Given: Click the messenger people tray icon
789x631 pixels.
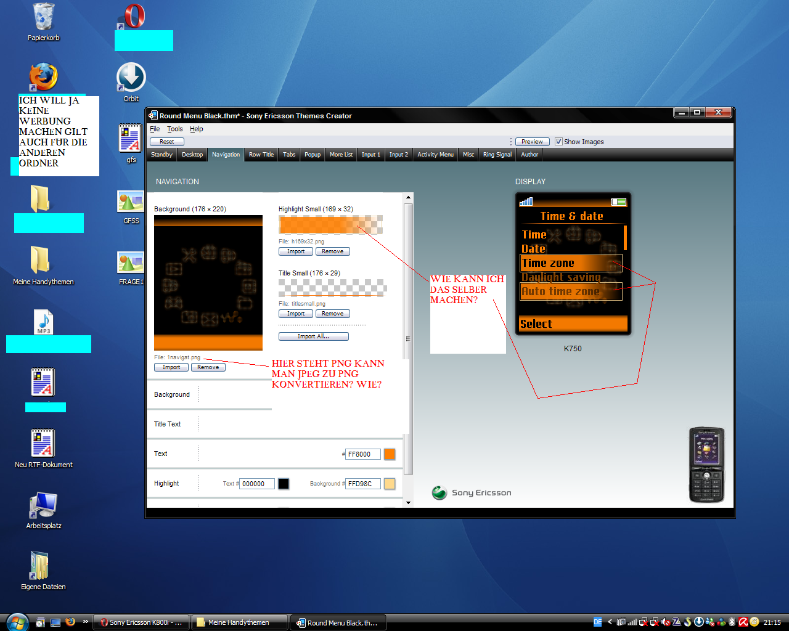Looking at the screenshot, I should click(710, 622).
